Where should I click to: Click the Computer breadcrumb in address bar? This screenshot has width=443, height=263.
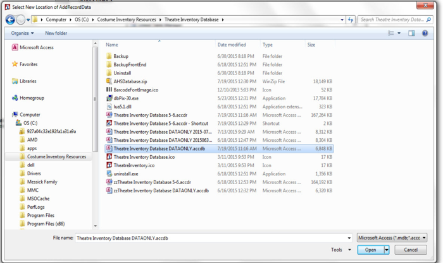[56, 20]
